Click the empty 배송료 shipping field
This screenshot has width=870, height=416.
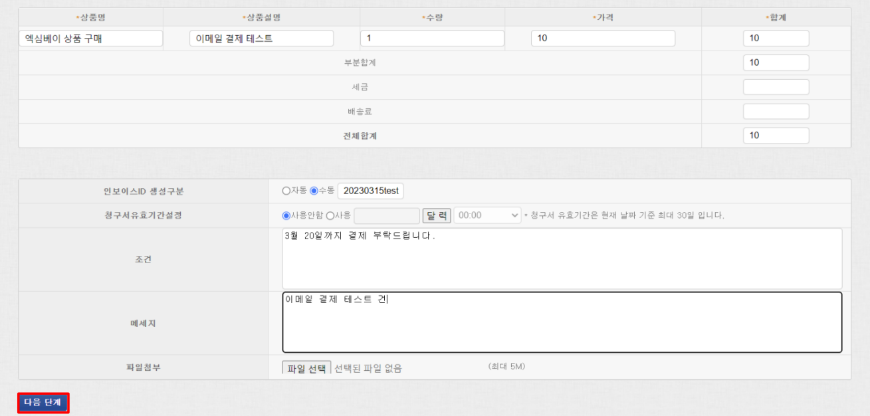(776, 112)
